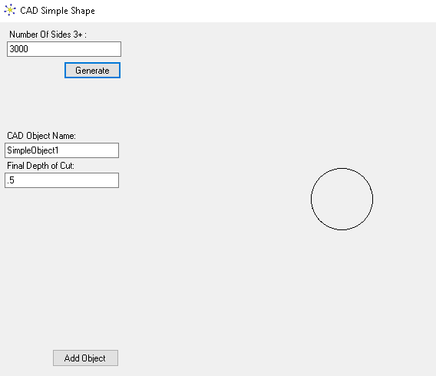The height and width of the screenshot is (376, 436).
Task: Focus the Number Of Sides input field
Action: coord(64,49)
